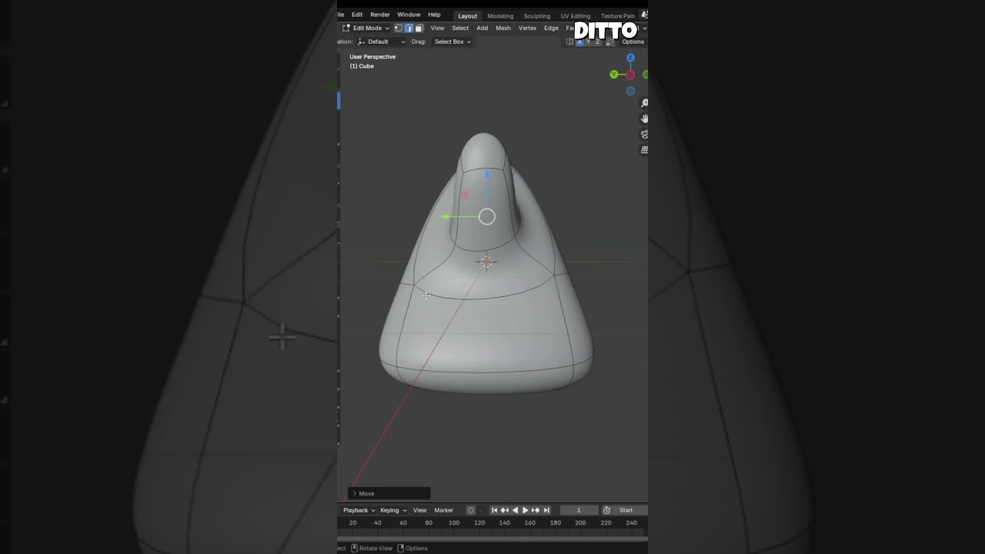Viewport: 985px width, 554px height.
Task: Toggle the camera view icon
Action: click(644, 135)
